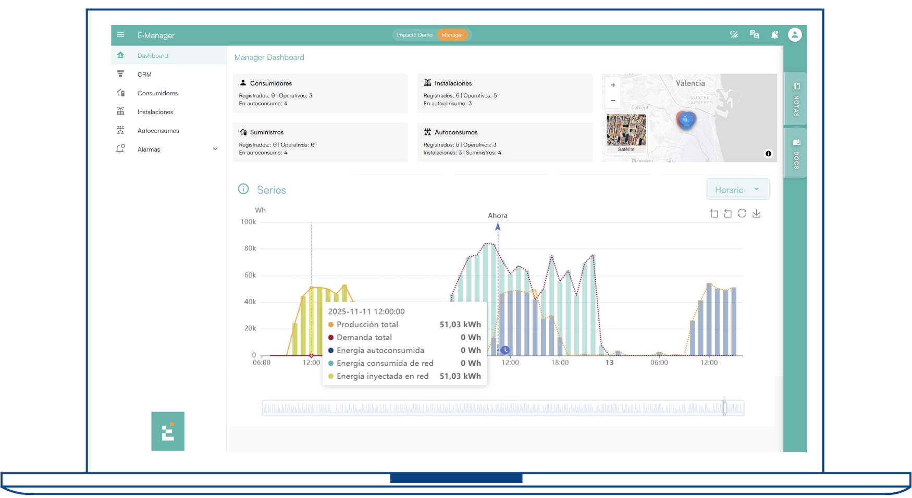Select the ImpactE Demo pill
The height and width of the screenshot is (498, 912).
[414, 35]
